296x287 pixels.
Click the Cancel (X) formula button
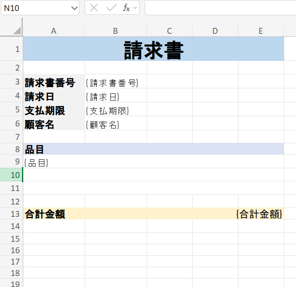[x=93, y=8]
